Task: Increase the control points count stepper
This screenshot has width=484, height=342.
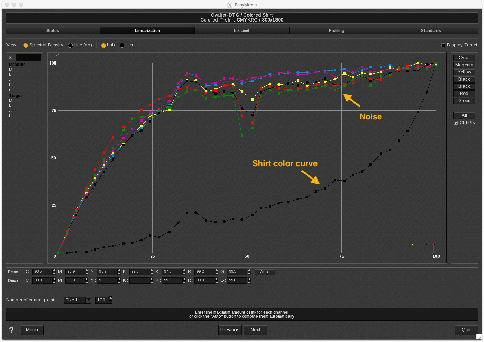Action: click(111, 298)
